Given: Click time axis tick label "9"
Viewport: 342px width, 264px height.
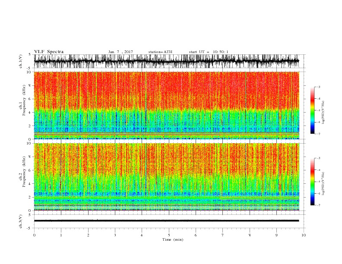Looking at the screenshot, I should coord(276,235).
